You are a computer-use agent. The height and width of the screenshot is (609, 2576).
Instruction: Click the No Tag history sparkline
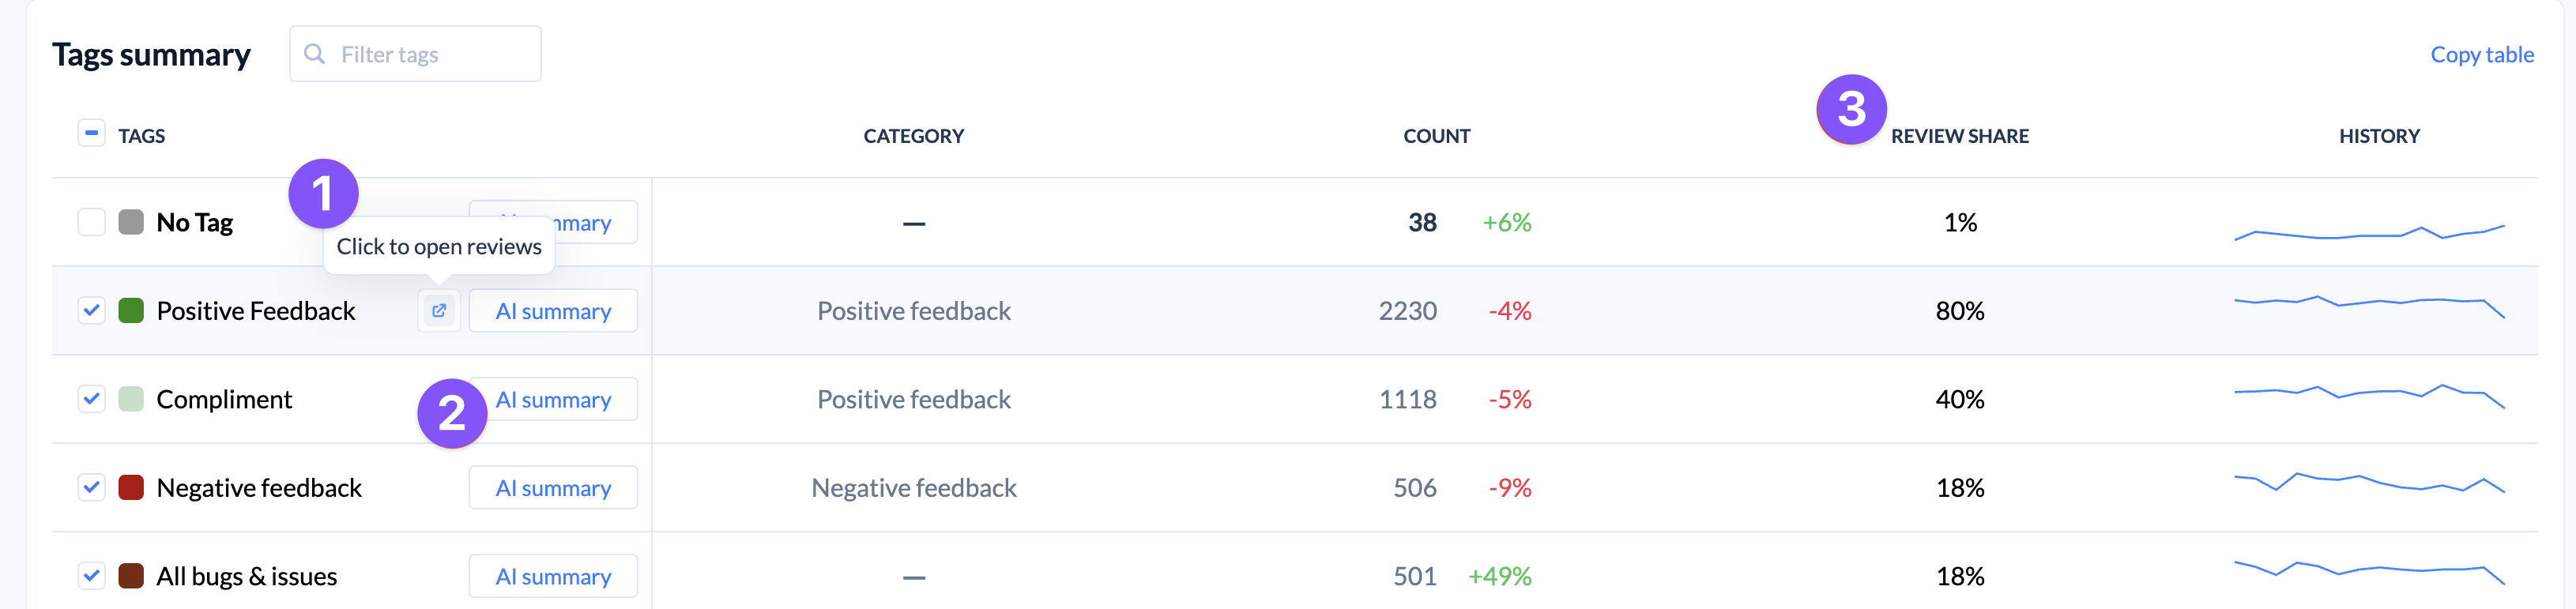point(2368,233)
